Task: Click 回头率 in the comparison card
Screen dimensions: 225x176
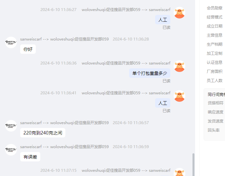Action: 214,130
